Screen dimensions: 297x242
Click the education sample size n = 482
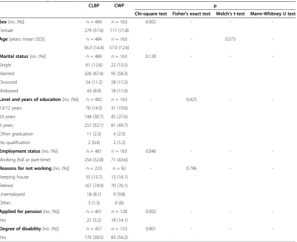94,99
